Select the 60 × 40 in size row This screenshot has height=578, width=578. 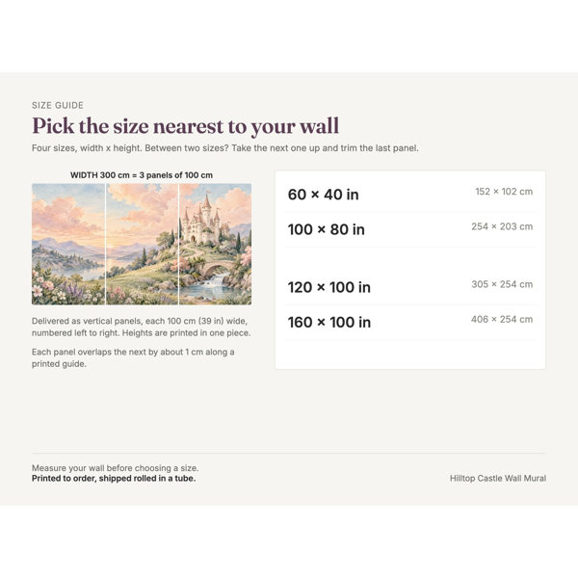[410, 195]
